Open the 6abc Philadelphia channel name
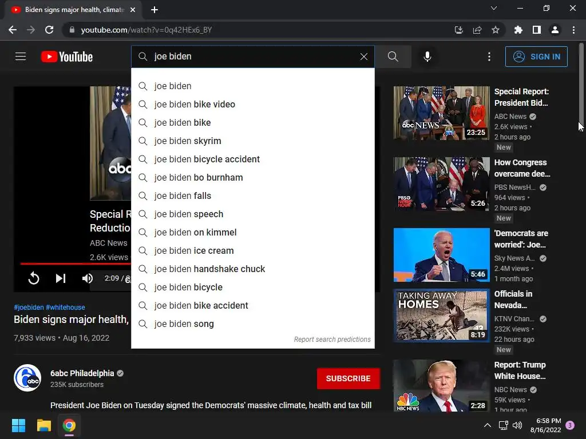The image size is (586, 439). (82, 373)
